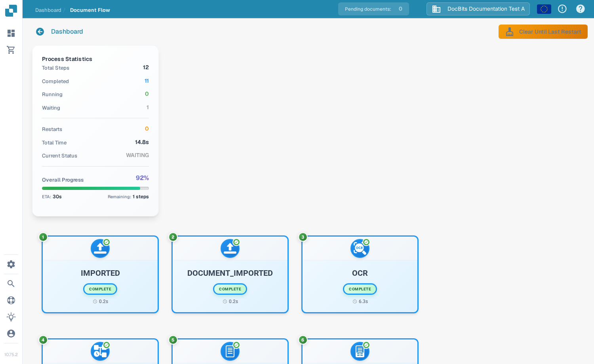Click the DOCUMENT_IMPORTED step upload icon
The height and width of the screenshot is (364, 594).
(x=230, y=248)
